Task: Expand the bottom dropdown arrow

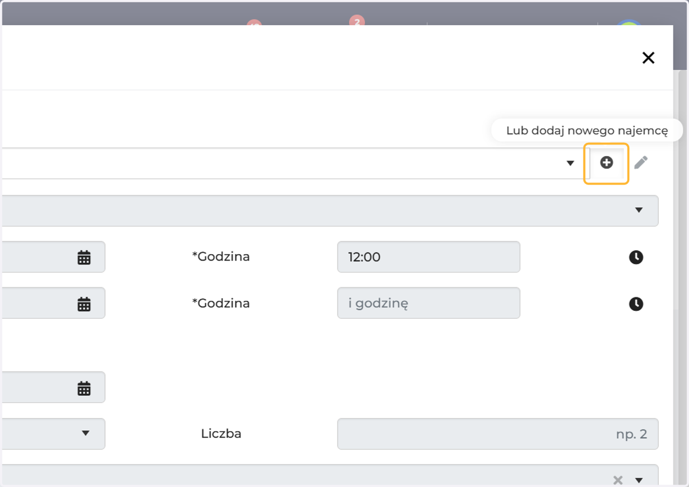Action: pyautogui.click(x=639, y=480)
